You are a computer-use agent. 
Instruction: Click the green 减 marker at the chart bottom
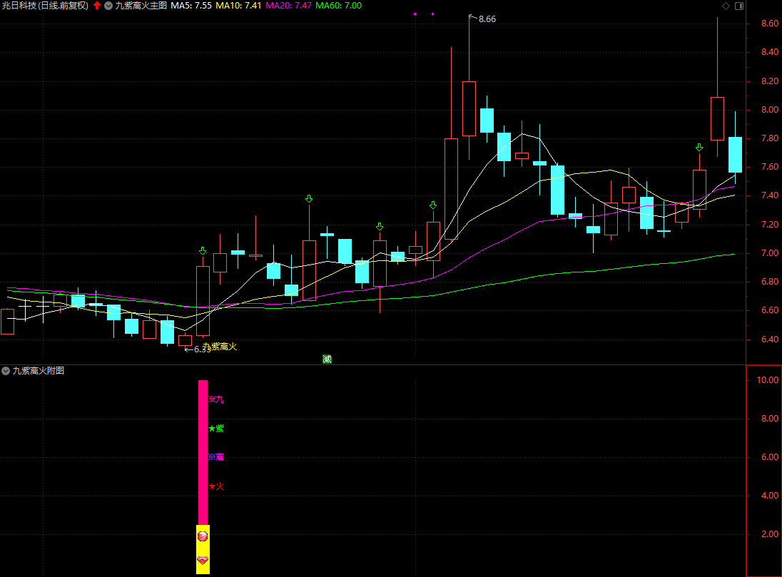point(327,359)
